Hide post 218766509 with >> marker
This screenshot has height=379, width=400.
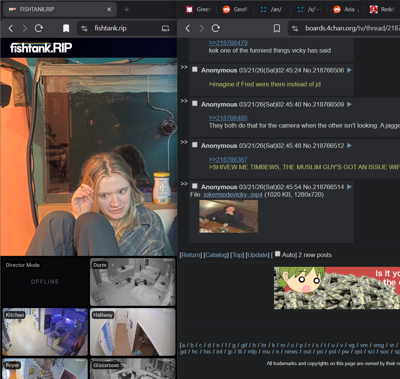point(184,101)
